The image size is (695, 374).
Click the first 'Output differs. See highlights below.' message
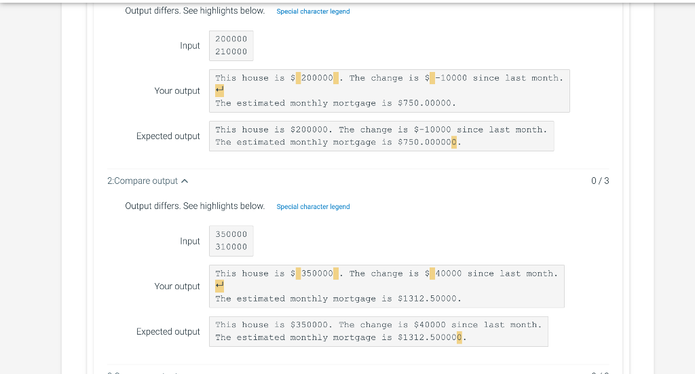point(195,11)
